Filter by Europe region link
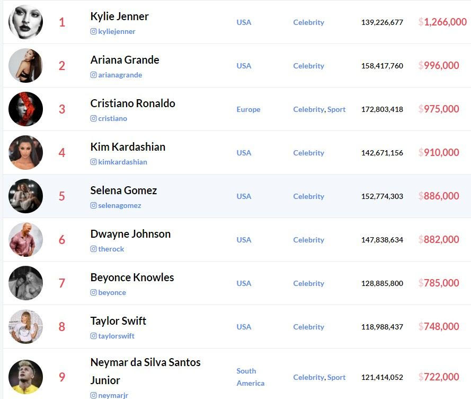This screenshot has height=399, width=471. coord(248,109)
